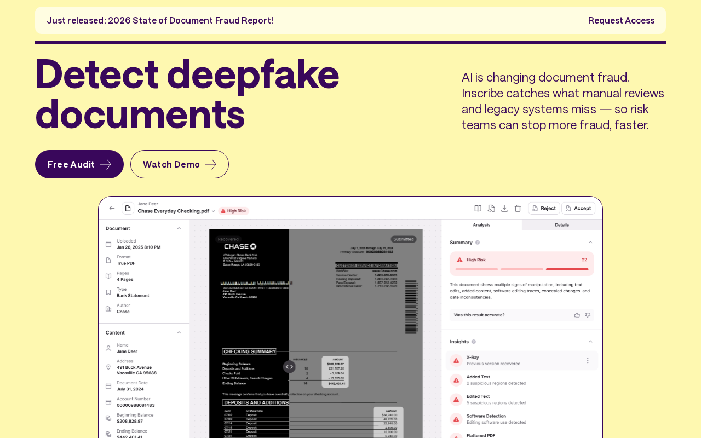Click the building icon next to Author
701x438 pixels.
108,308
